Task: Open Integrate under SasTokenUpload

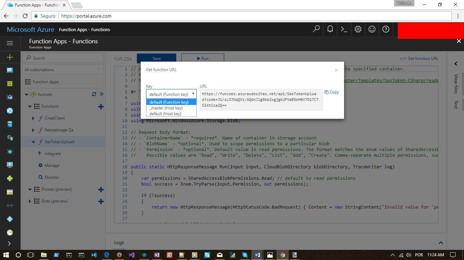Action: [x=53, y=154]
